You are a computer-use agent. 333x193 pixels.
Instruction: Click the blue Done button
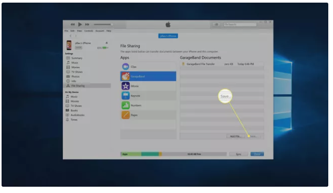tap(257, 154)
